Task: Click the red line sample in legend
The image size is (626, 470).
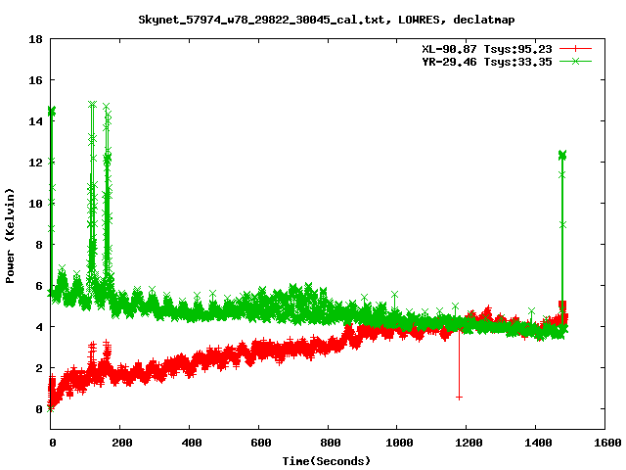Action: [x=575, y=49]
